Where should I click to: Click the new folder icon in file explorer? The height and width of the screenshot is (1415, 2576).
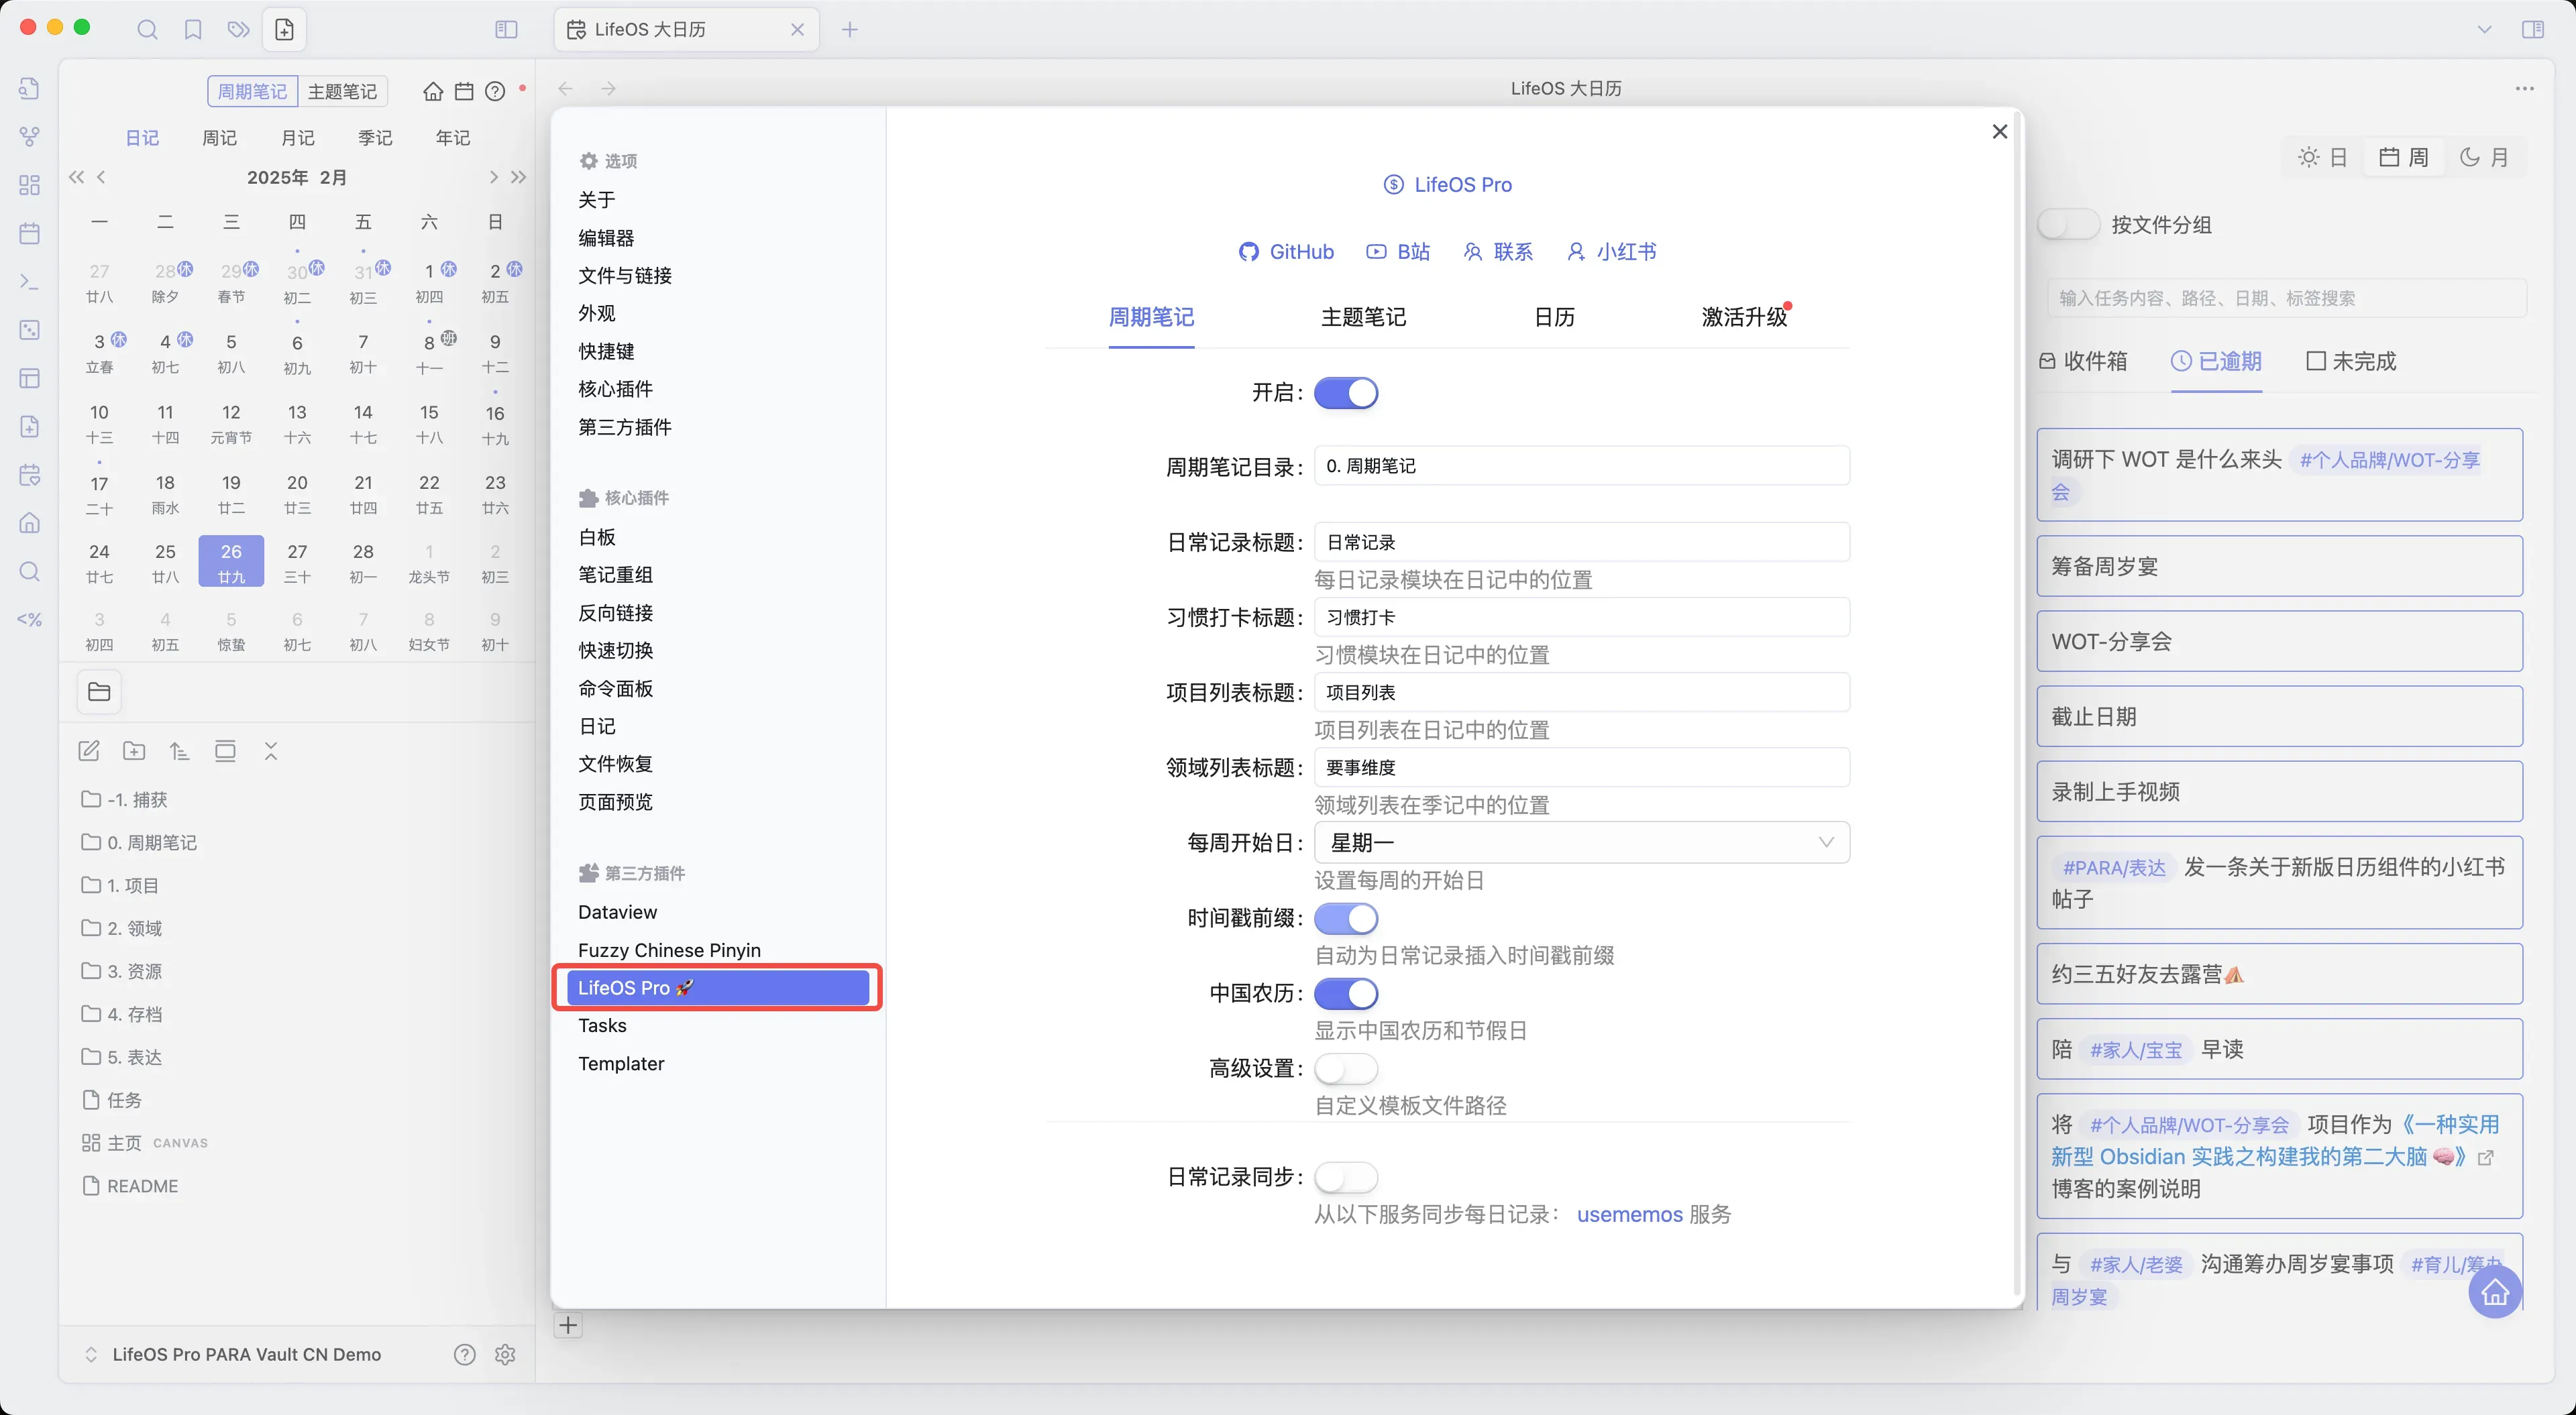point(134,751)
